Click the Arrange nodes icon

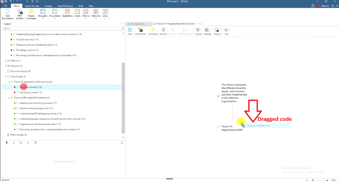[x=207, y=30]
